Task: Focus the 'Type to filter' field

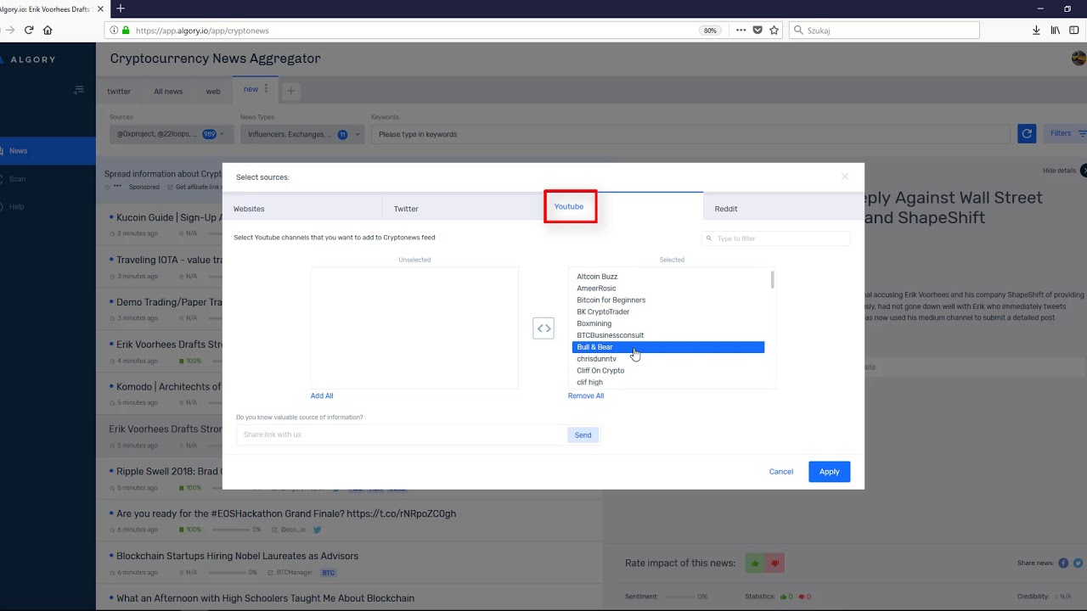Action: coord(776,238)
